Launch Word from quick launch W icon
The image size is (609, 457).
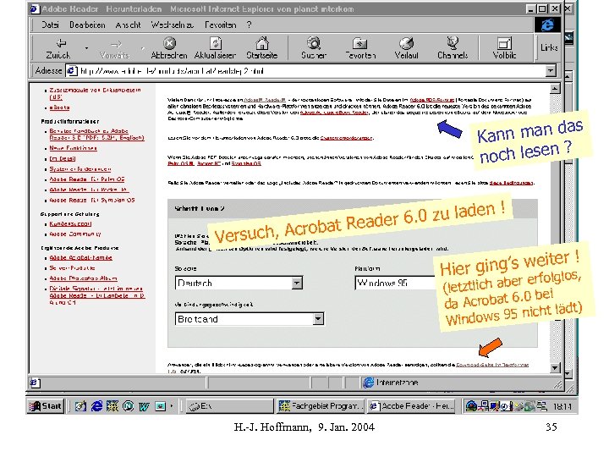point(144,406)
